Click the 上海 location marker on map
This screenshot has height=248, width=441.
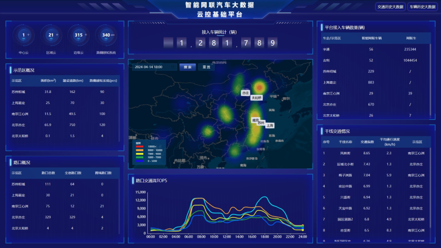pyautogui.click(x=270, y=126)
